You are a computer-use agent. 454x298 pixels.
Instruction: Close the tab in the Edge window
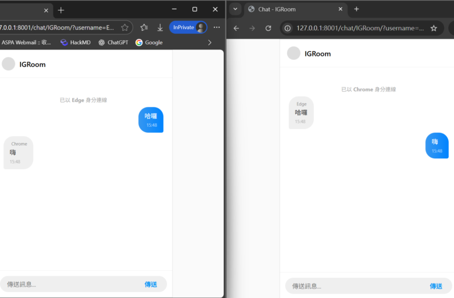point(46,10)
